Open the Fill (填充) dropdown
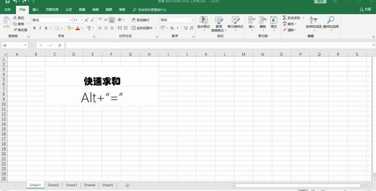This screenshot has width=376, height=191. [290, 24]
